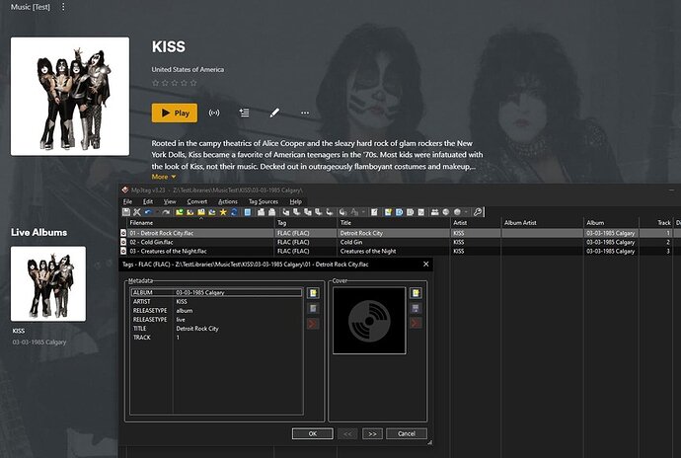
Task: Open the 03-03-1985 Calgary album title link
Action: click(39, 342)
